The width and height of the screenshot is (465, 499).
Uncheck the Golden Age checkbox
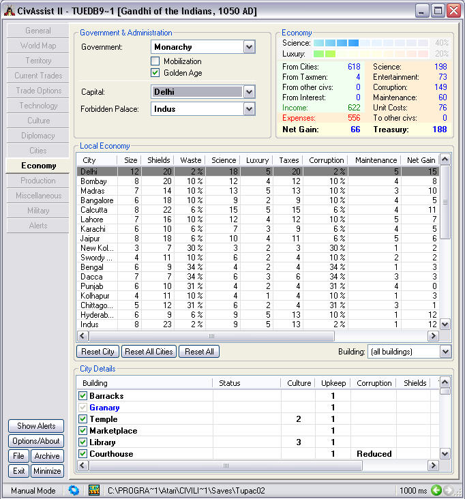point(155,73)
